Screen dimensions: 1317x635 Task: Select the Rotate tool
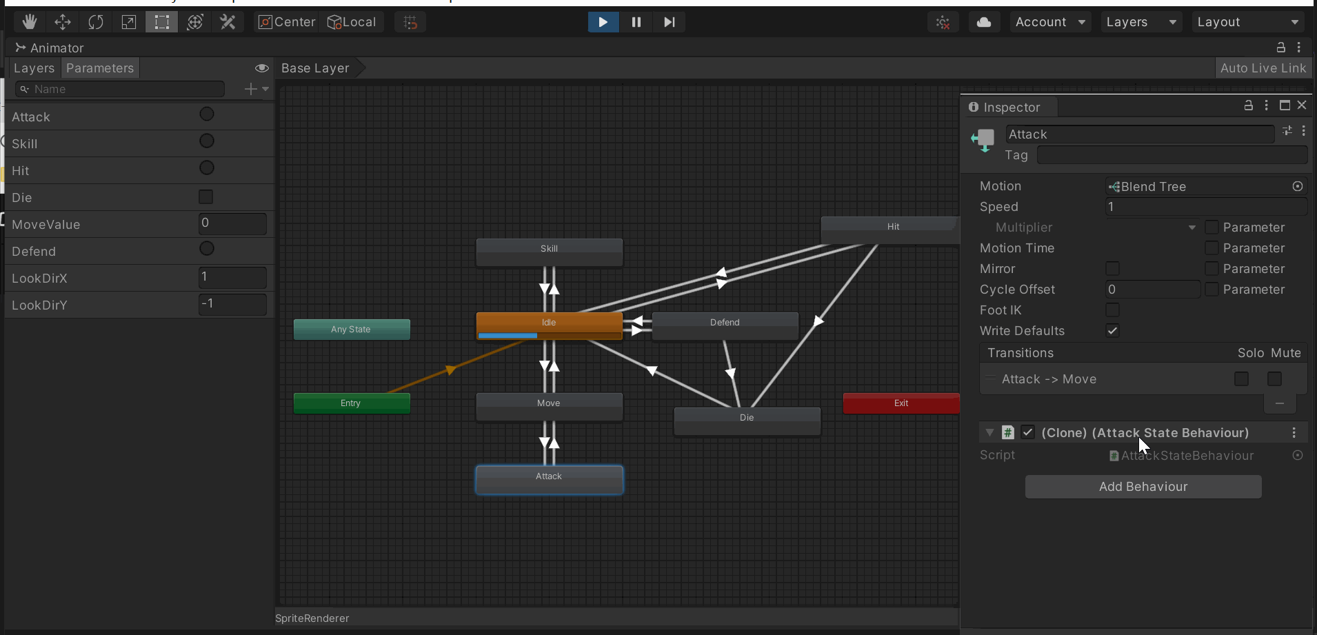tap(96, 22)
